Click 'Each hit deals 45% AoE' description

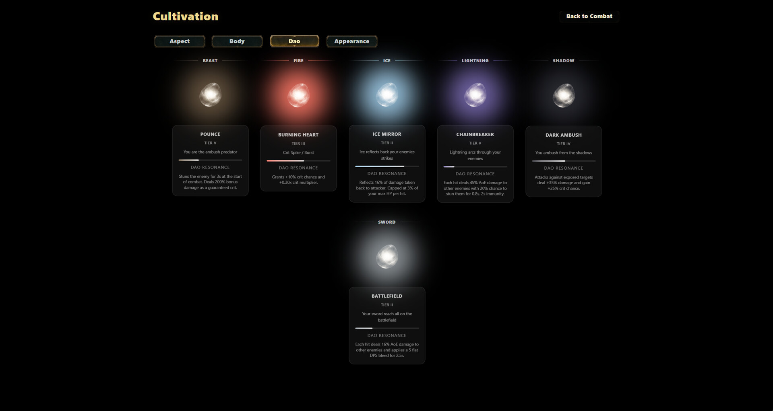(x=475, y=188)
